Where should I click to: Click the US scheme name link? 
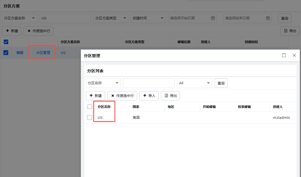[63, 53]
